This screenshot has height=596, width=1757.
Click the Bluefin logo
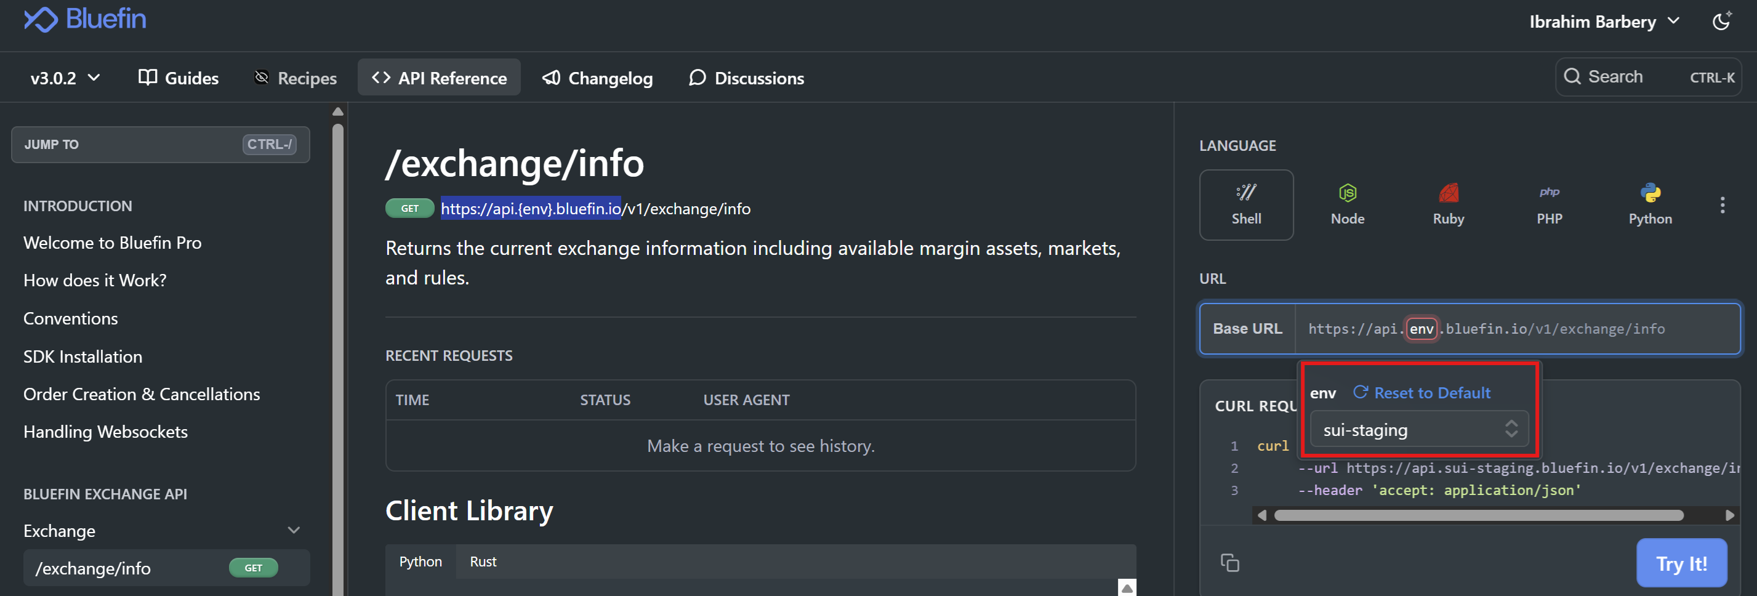pyautogui.click(x=84, y=19)
